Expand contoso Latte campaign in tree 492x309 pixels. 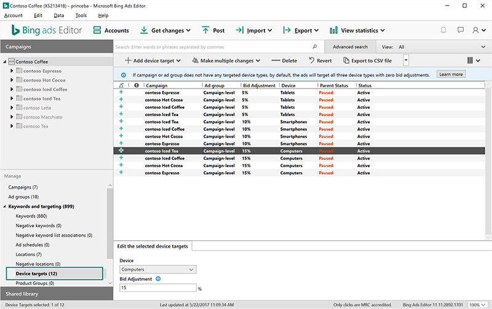(12, 108)
